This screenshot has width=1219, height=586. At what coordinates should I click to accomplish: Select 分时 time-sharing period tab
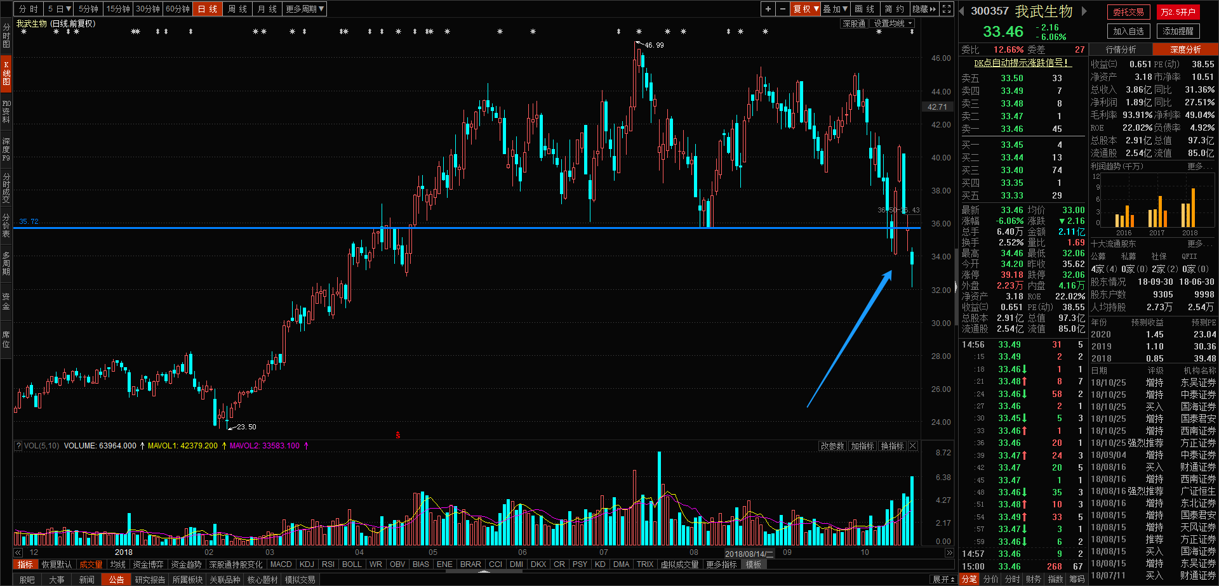(x=29, y=9)
